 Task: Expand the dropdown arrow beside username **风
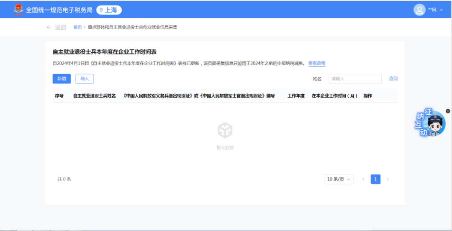(x=441, y=10)
